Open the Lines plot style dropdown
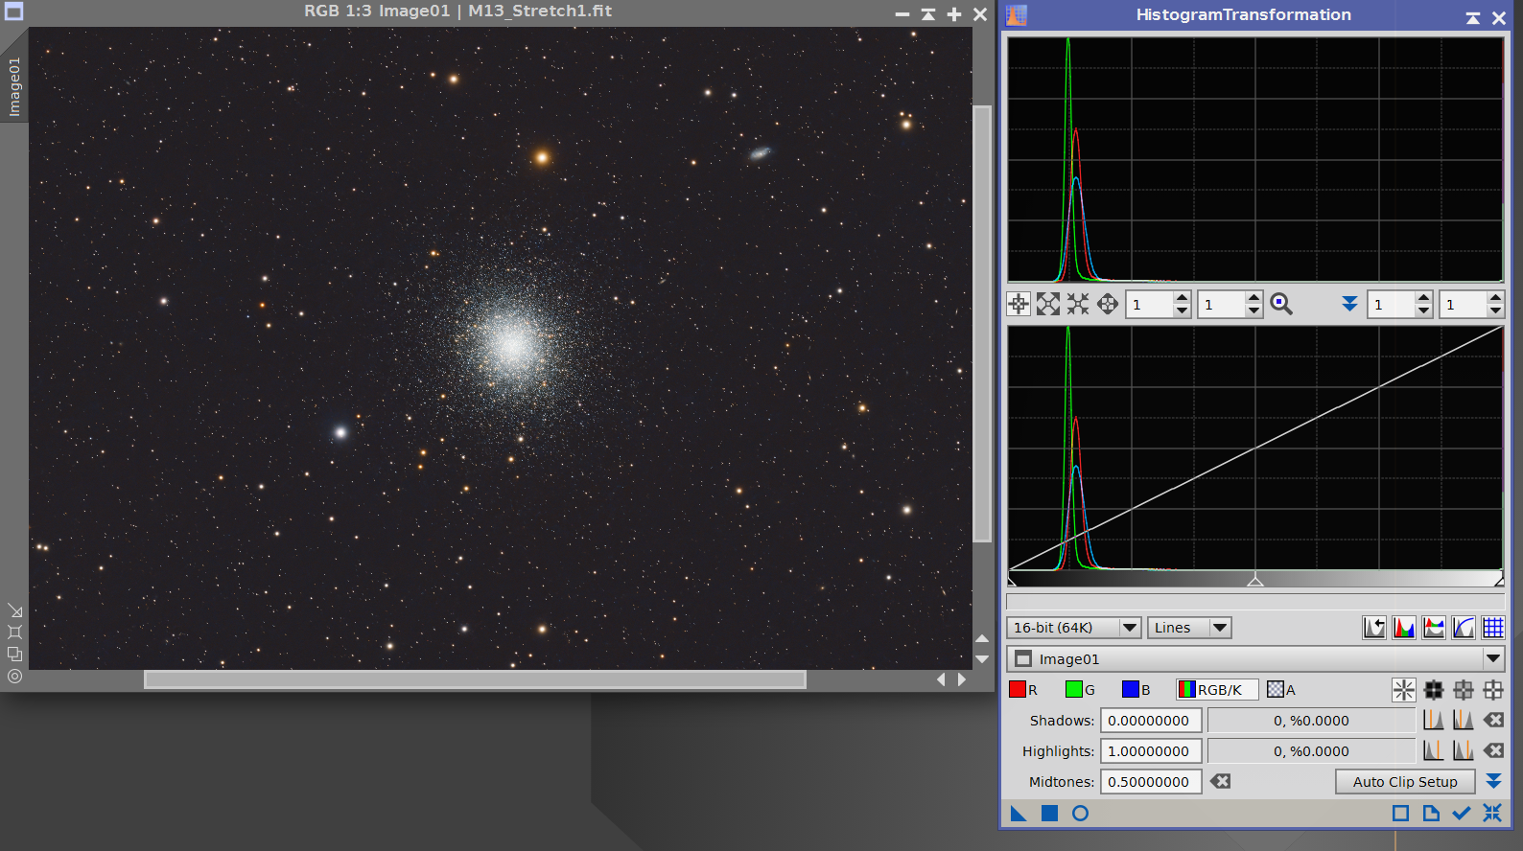The width and height of the screenshot is (1523, 851). pyautogui.click(x=1189, y=628)
